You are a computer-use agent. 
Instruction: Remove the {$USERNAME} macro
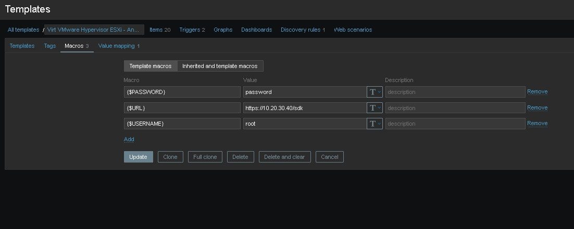pos(537,124)
